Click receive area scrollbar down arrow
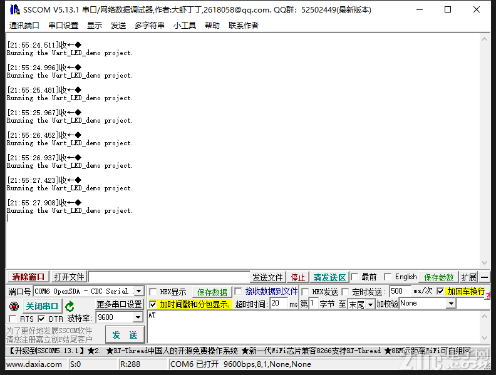Viewport: 496px width, 375px height. (484, 263)
